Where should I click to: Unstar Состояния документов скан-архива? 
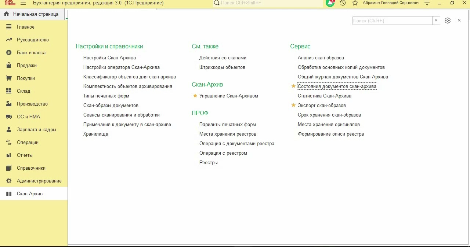293,86
